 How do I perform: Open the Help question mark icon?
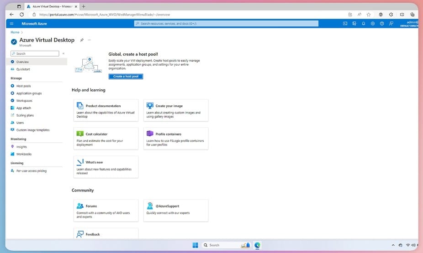tap(382, 23)
